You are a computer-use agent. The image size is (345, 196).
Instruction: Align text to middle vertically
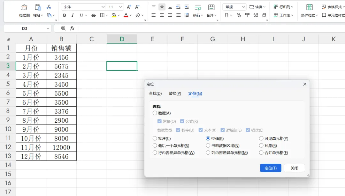[x=162, y=7]
